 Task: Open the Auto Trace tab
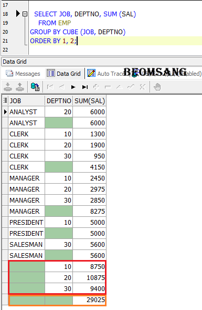107,74
